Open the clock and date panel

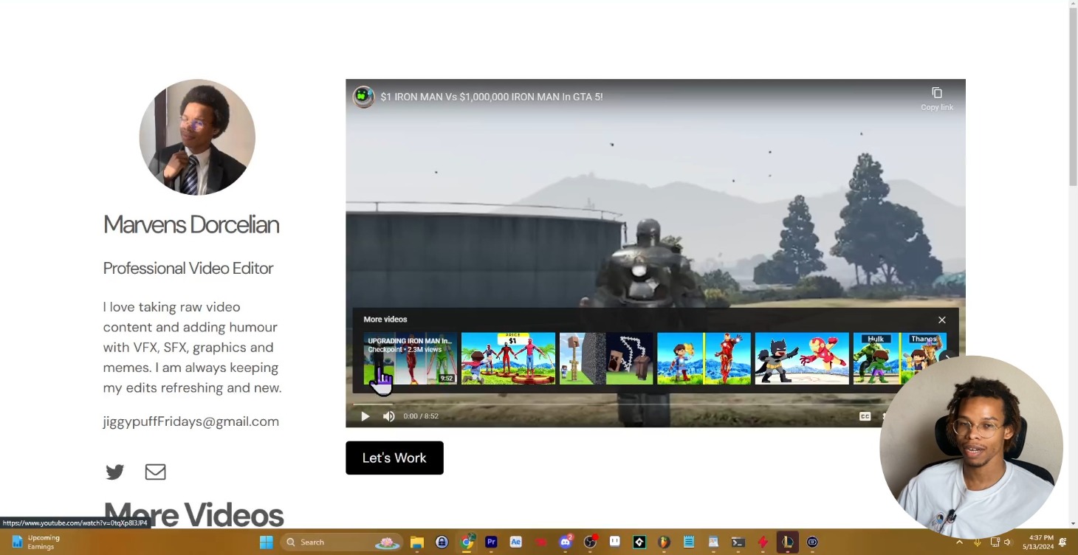(x=1037, y=542)
